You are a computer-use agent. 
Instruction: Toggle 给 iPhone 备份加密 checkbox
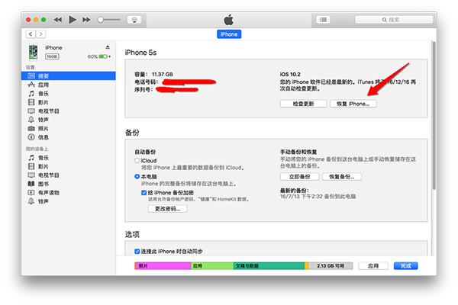click(144, 193)
